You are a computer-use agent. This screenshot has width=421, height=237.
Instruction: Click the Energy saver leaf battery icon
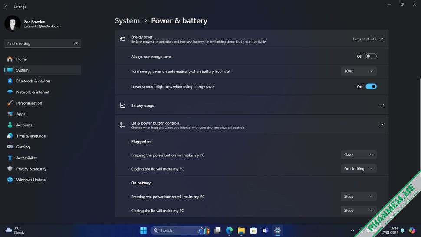[123, 39]
